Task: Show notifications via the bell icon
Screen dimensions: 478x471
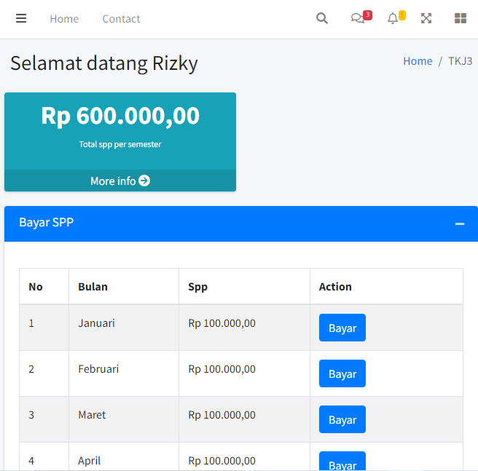Action: [x=393, y=19]
